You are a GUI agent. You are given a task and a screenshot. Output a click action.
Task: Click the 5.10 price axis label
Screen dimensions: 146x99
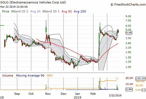pos(128,30)
